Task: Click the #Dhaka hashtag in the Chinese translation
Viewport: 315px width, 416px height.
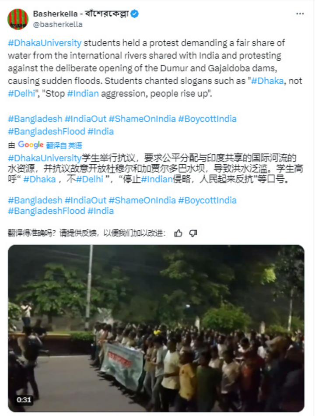Action: (39, 180)
